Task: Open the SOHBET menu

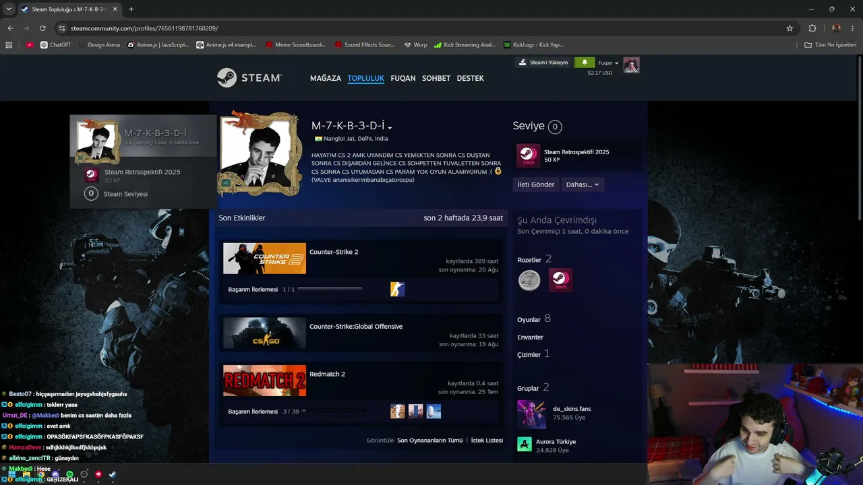Action: tap(436, 78)
